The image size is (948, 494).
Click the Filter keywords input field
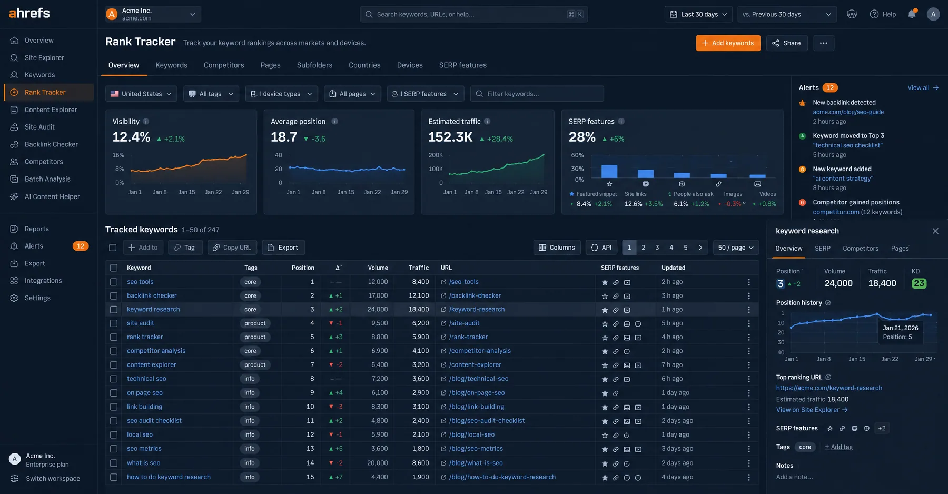point(537,94)
